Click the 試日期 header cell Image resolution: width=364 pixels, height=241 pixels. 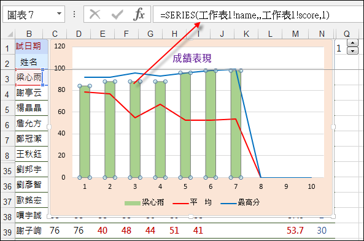click(x=31, y=47)
